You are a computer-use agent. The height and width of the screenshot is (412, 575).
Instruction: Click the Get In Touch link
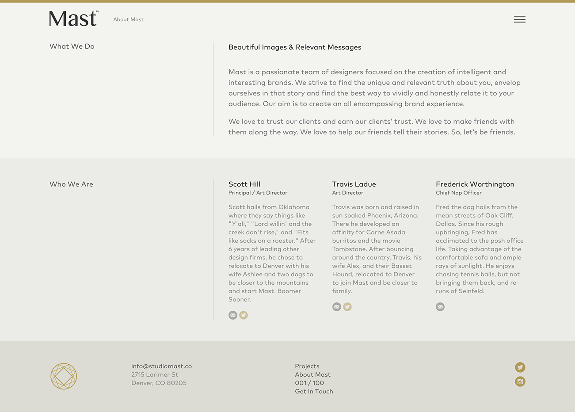coord(314,391)
